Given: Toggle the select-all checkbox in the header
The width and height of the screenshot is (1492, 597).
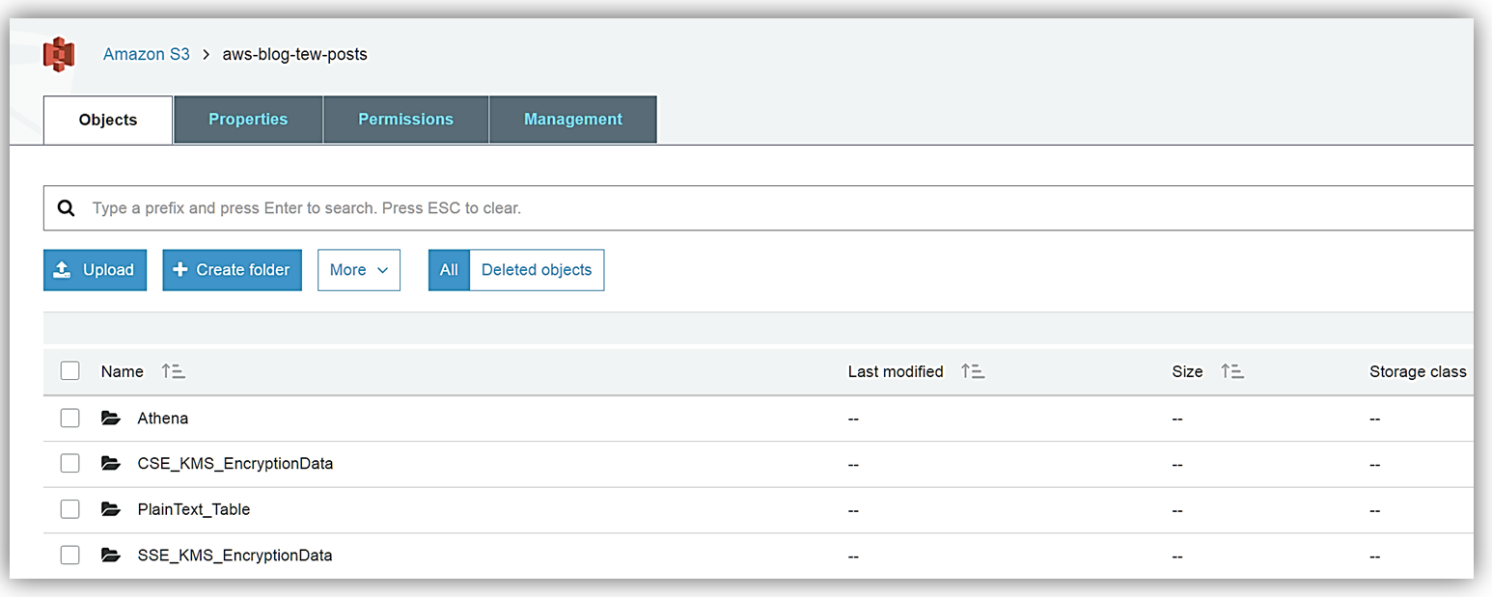Looking at the screenshot, I should click(x=69, y=371).
